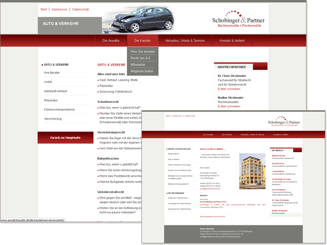Image resolution: width=327 pixels, height=245 pixels.
Task: Open Auto & Verkehr in the homepage sidebar
Action: tap(173, 159)
